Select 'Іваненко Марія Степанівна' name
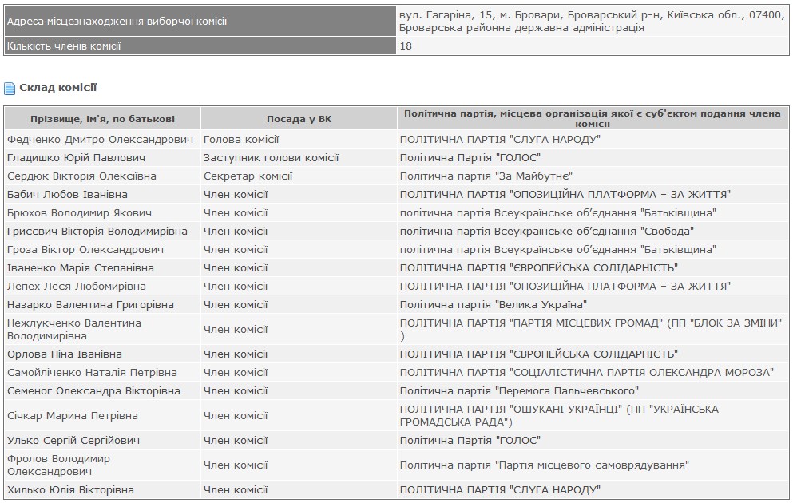The height and width of the screenshot is (503, 793). (x=81, y=268)
